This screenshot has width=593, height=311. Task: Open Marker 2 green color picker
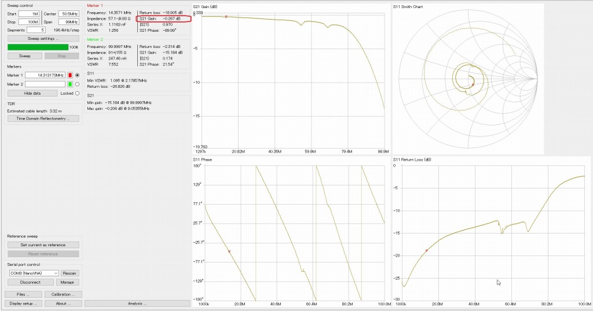point(70,84)
